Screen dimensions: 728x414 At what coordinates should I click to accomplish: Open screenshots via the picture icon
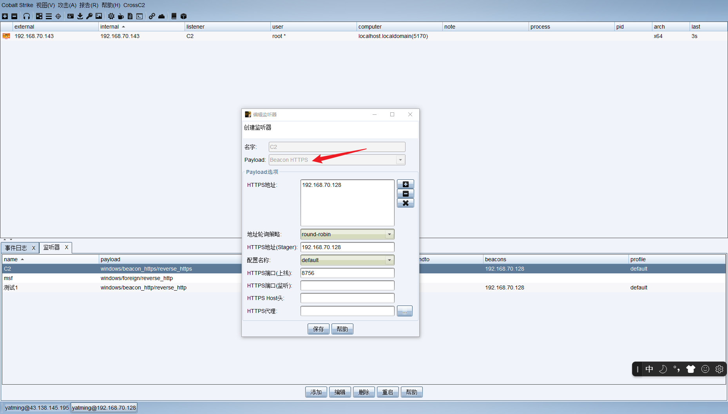coord(99,16)
